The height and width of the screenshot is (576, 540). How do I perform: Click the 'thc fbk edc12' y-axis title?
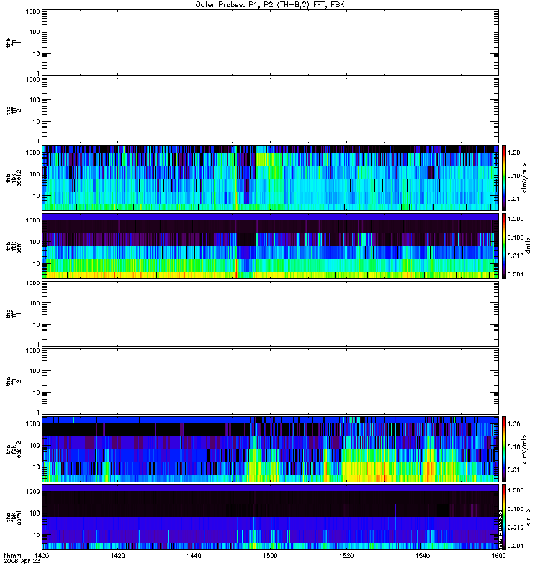tap(14, 448)
